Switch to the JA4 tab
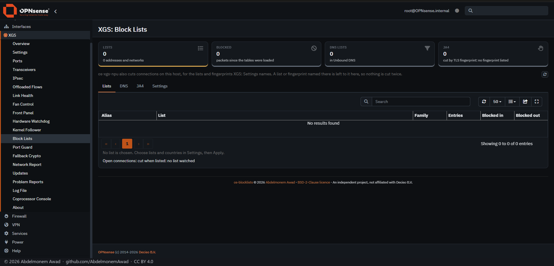554x266 pixels. click(140, 86)
